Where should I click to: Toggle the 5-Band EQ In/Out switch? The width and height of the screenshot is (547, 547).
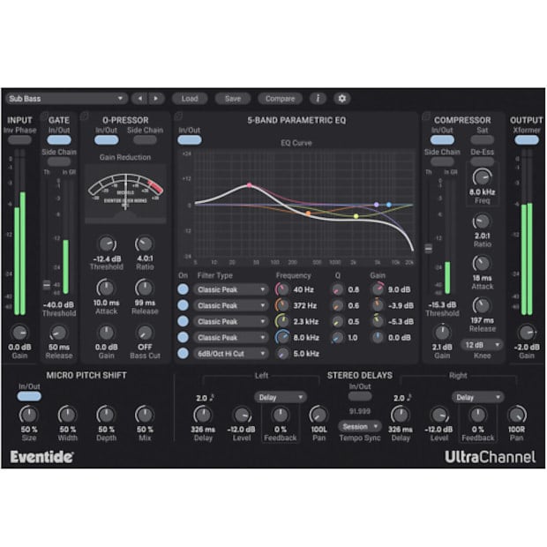point(190,140)
